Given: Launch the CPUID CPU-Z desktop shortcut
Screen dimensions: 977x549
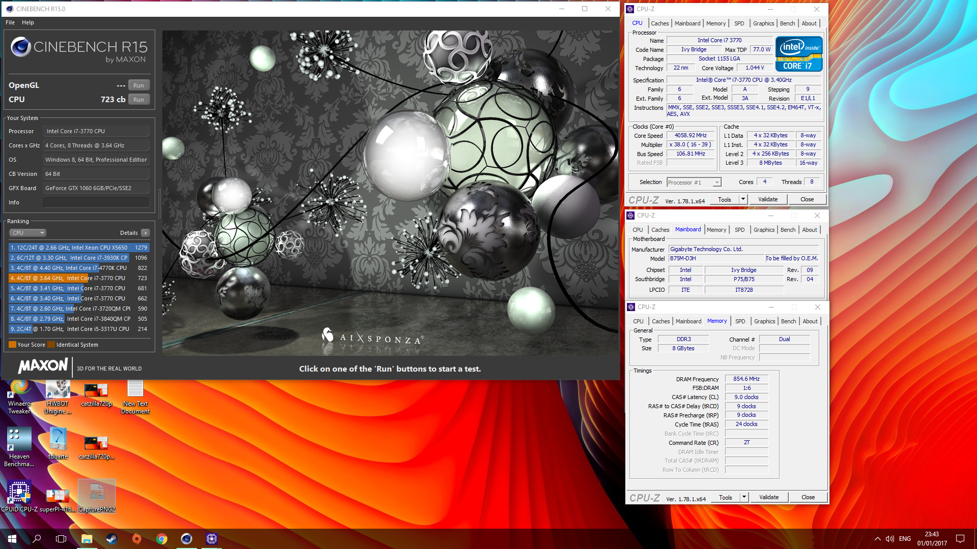Looking at the screenshot, I should [x=19, y=496].
